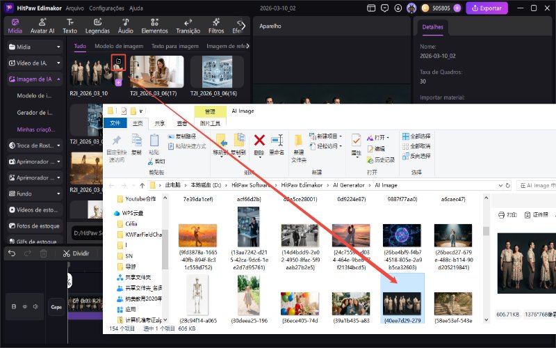The height and width of the screenshot is (348, 556).
Task: Open the Áudio panel
Action: [125, 26]
